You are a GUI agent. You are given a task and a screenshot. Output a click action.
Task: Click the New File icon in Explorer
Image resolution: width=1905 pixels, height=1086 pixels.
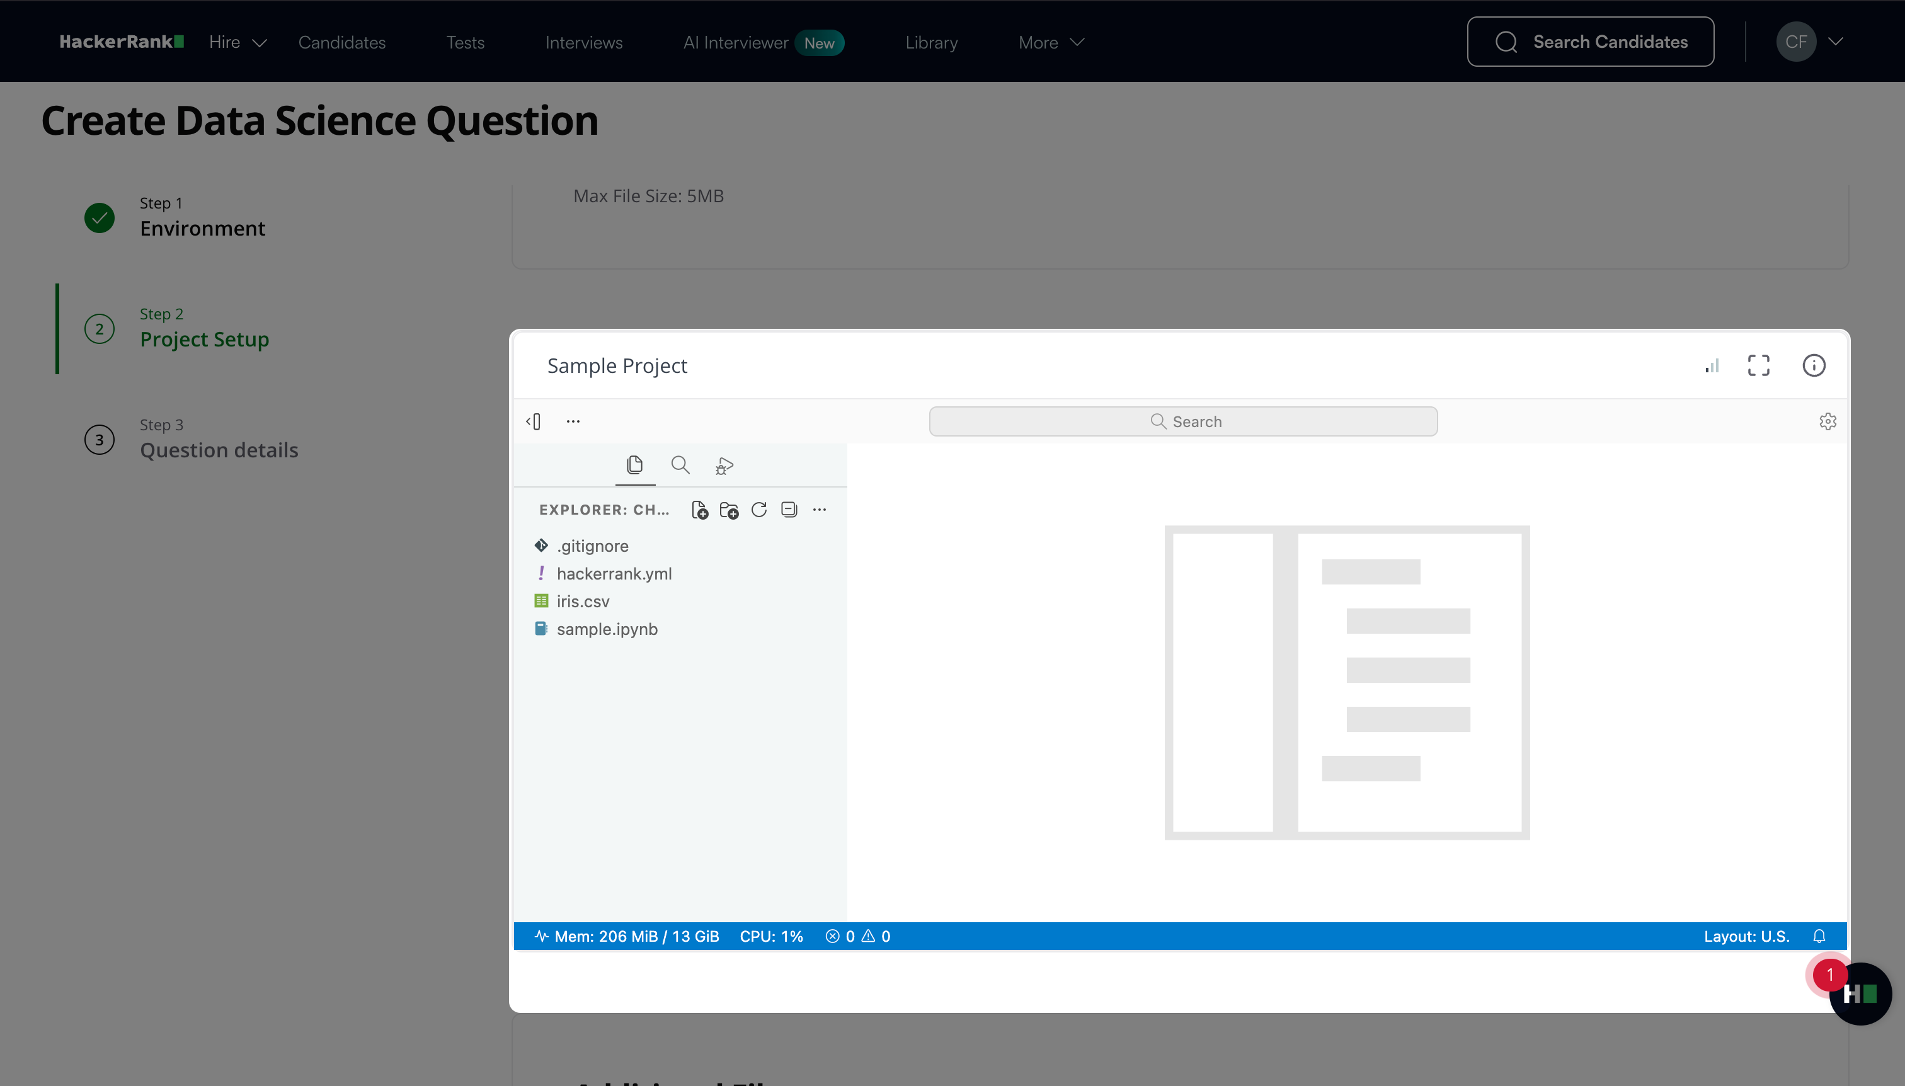point(700,510)
